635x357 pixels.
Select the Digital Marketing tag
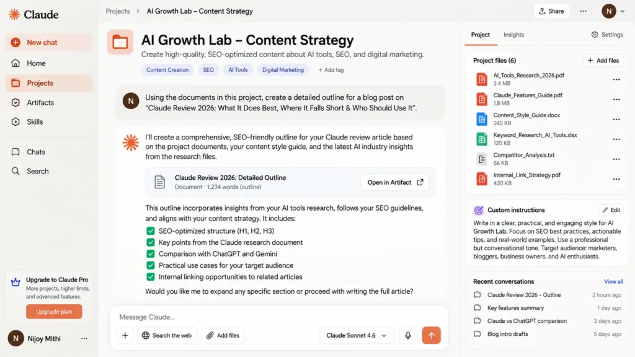283,70
